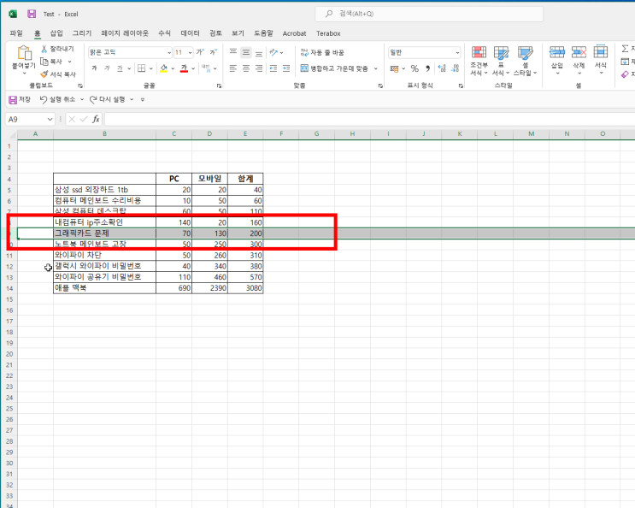Apply the yellow fill color bucket
The width and height of the screenshot is (635, 508).
pyautogui.click(x=163, y=68)
